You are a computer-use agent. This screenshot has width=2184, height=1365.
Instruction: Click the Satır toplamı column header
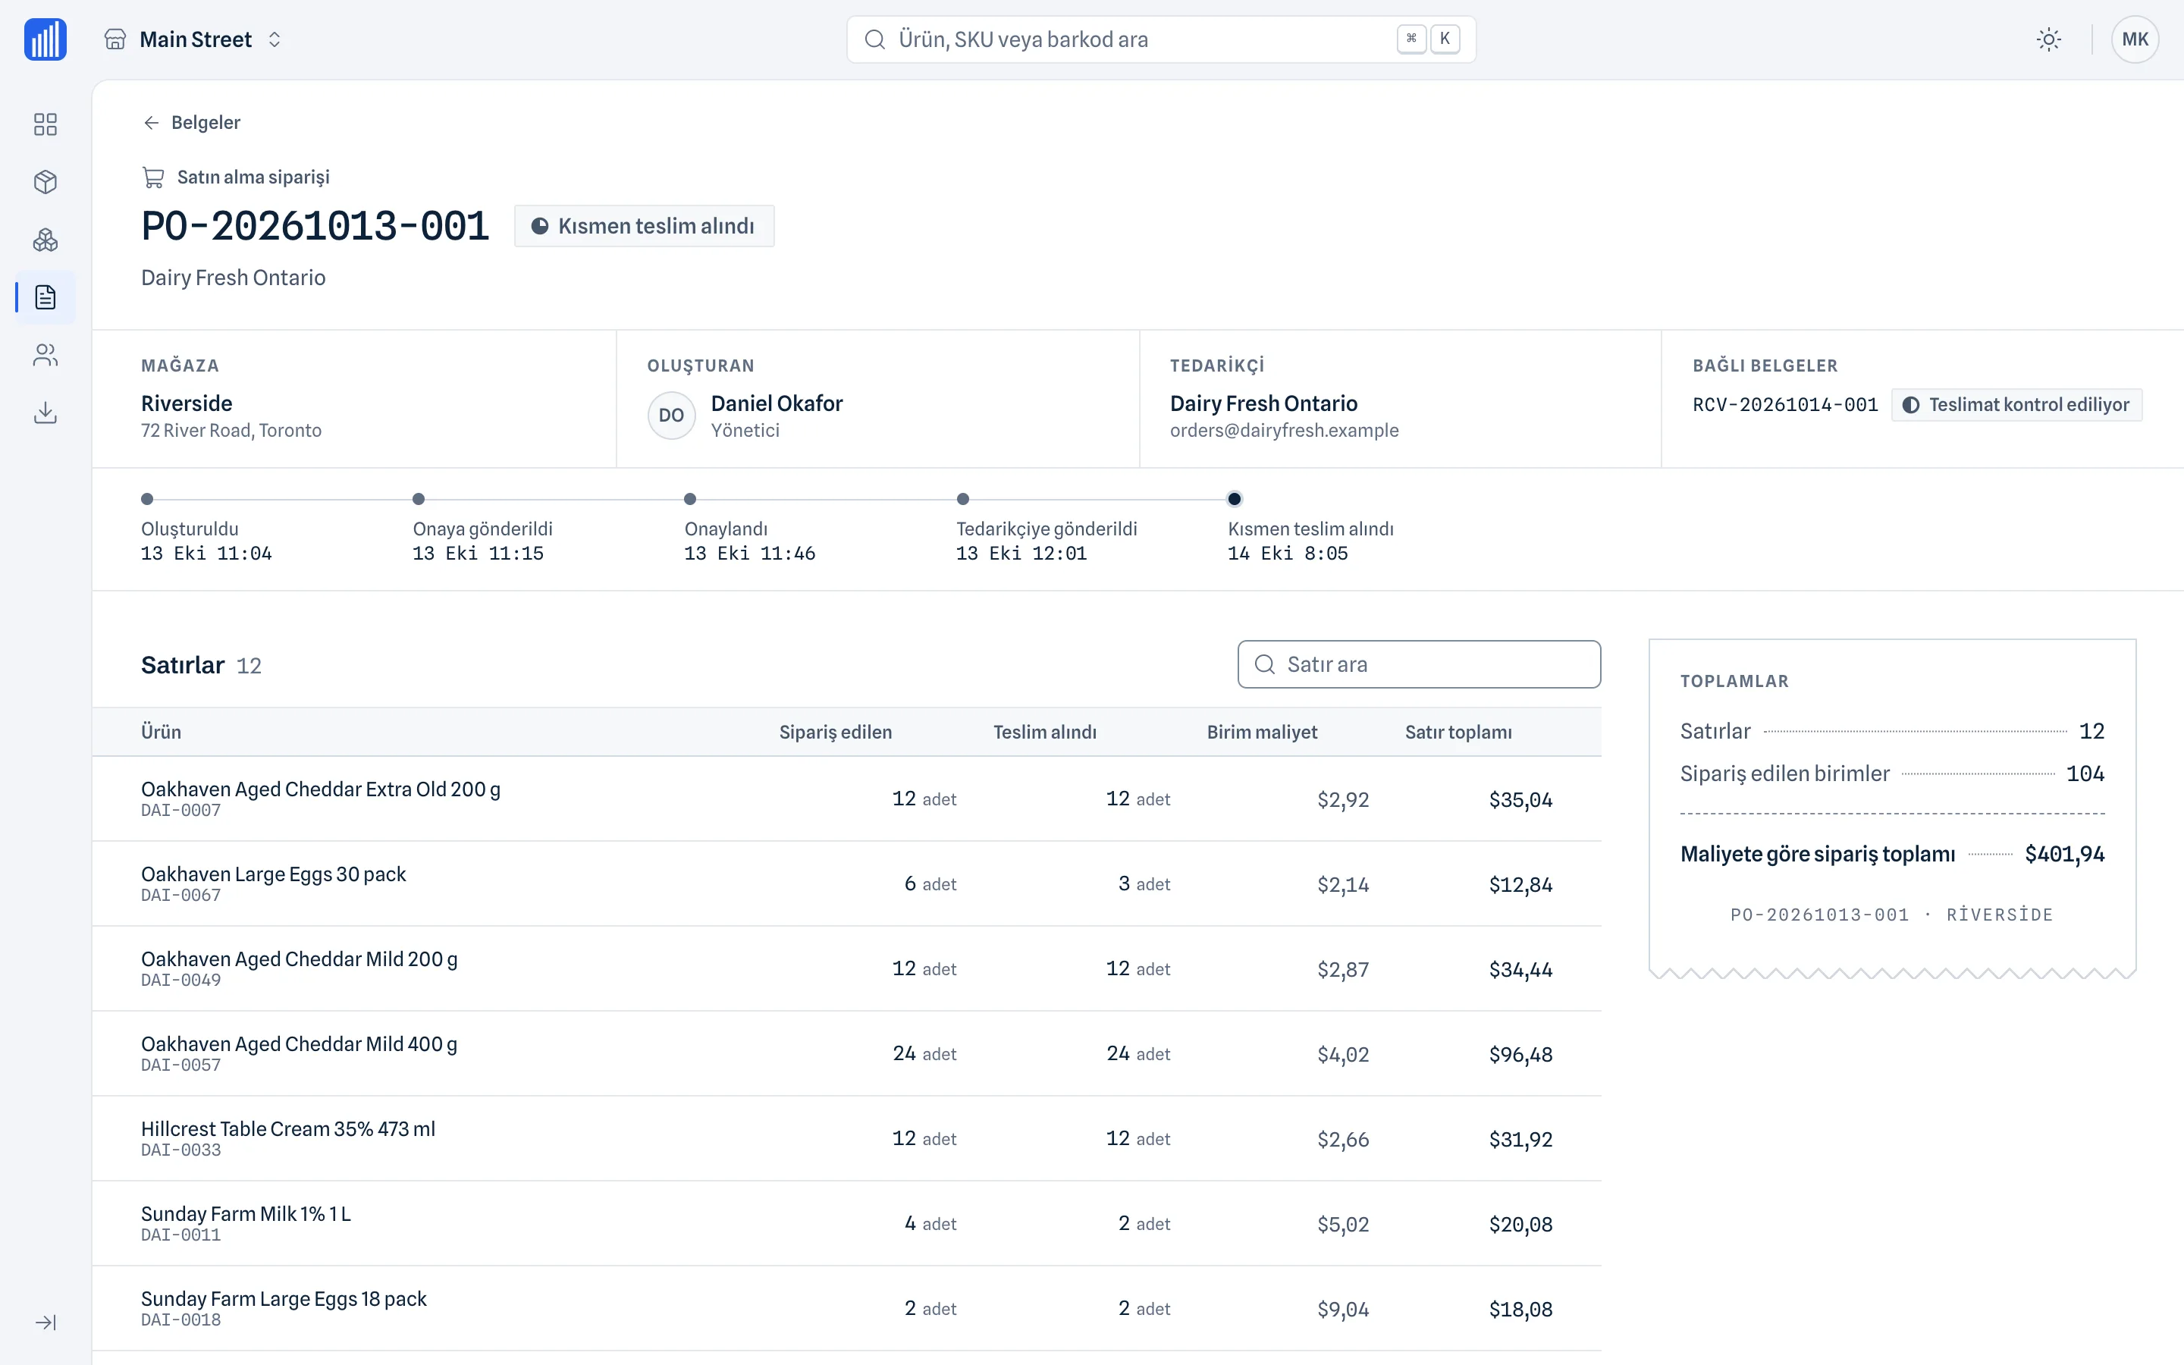coord(1458,732)
